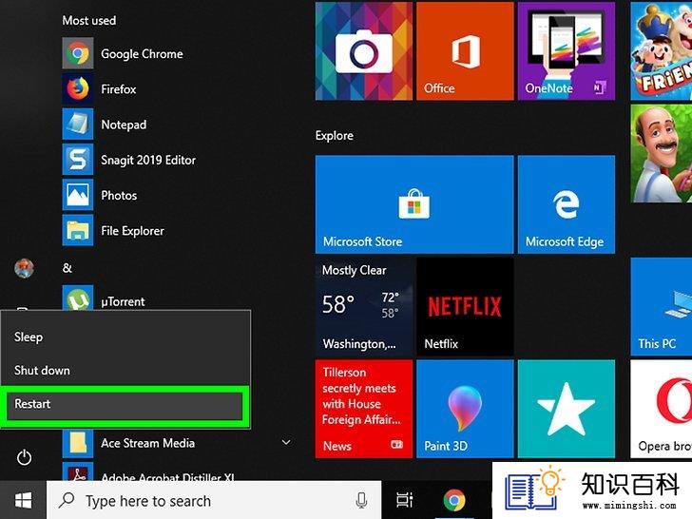
Task: Choose Shut down from power menu
Action: pos(125,371)
